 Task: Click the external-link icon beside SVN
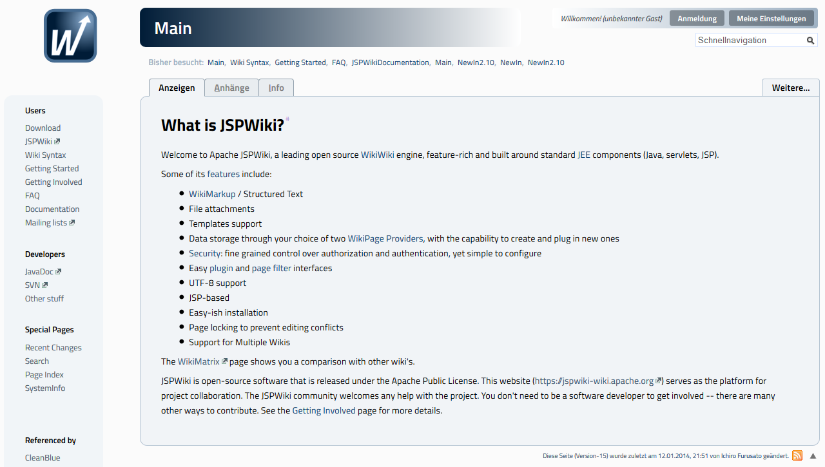pos(45,285)
